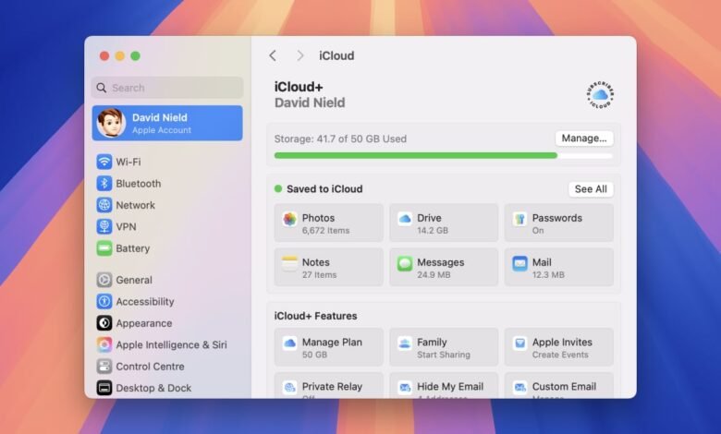Viewport: 721px width, 434px height.
Task: Click the "27 Items" Notes text
Action: click(319, 275)
